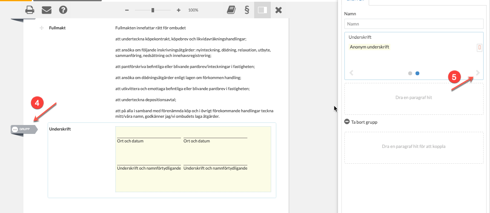Toggle the side panel layout icon

pos(262,10)
